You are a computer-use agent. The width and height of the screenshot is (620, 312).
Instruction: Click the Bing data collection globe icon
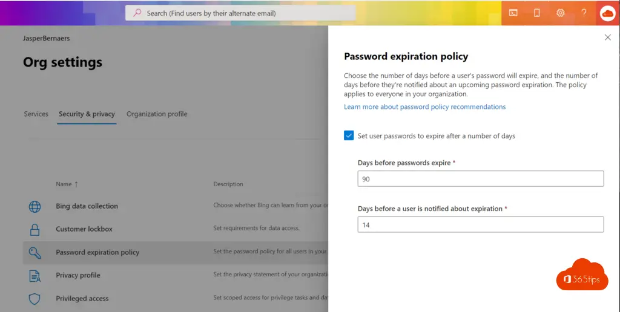[x=35, y=206]
